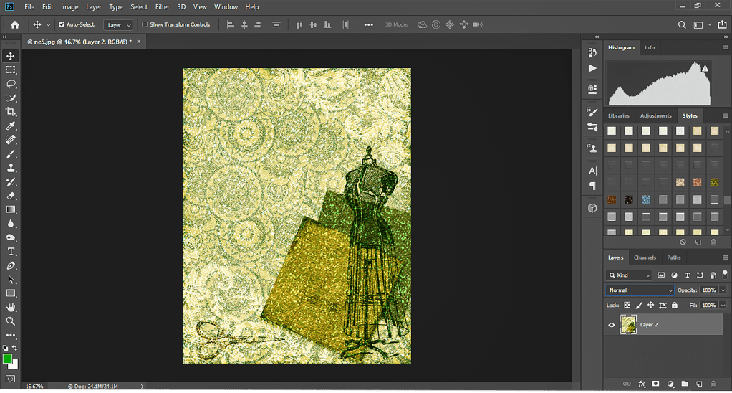Select the Eraser tool

[x=11, y=196]
